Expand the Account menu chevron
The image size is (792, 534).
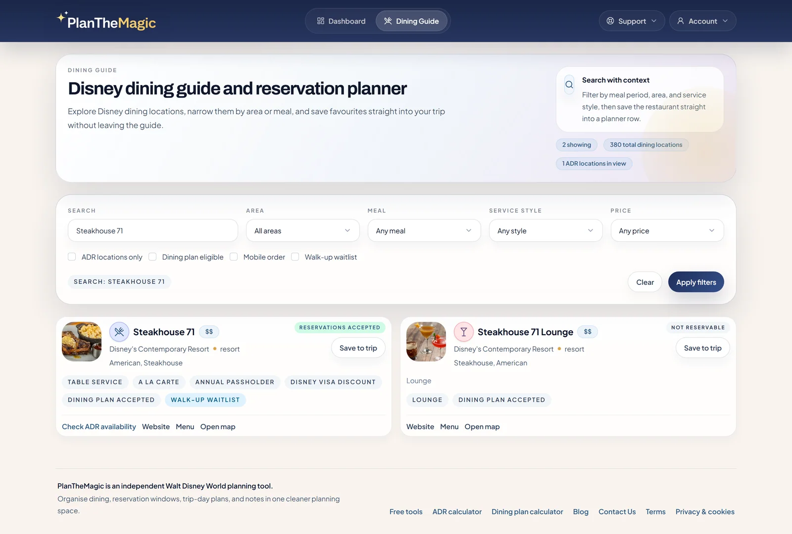click(x=725, y=21)
